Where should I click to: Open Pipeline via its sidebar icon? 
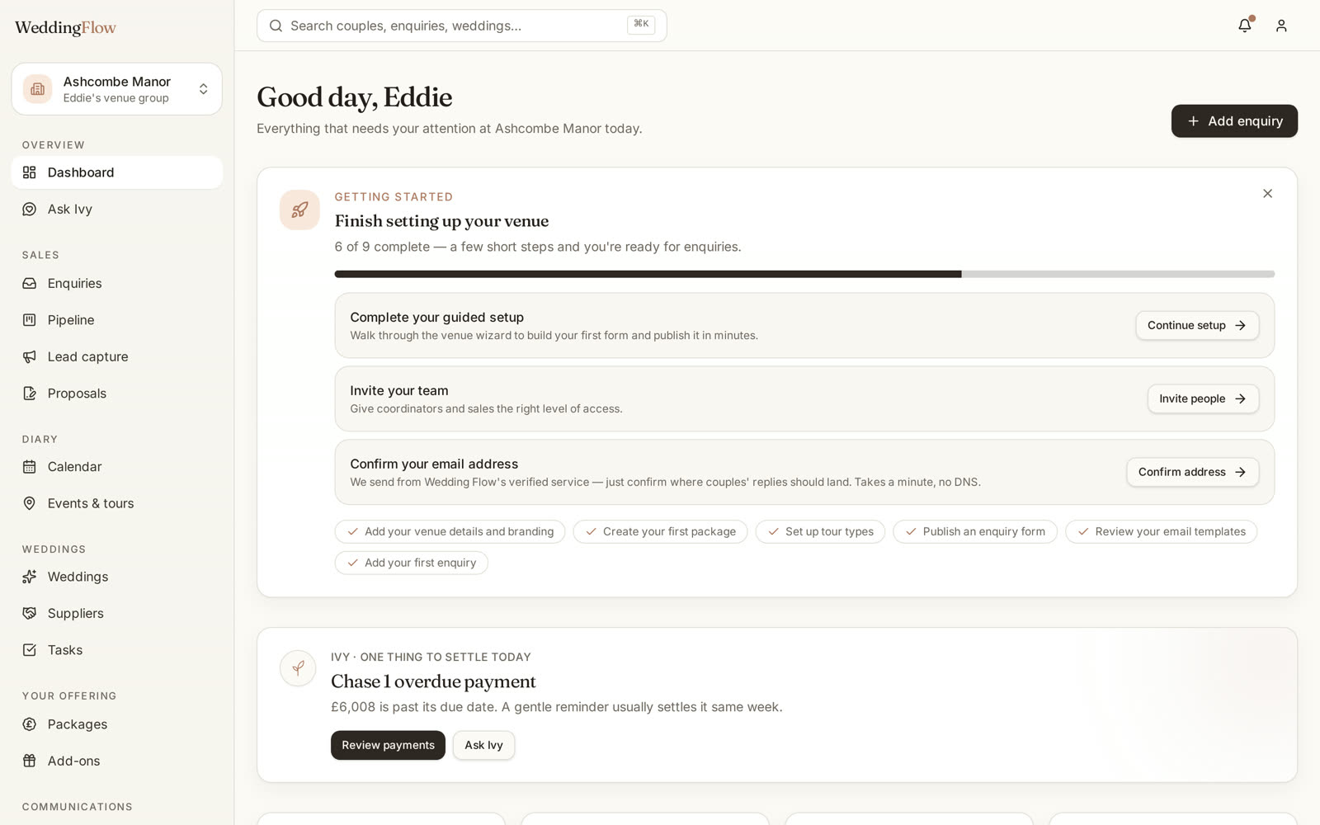[30, 320]
